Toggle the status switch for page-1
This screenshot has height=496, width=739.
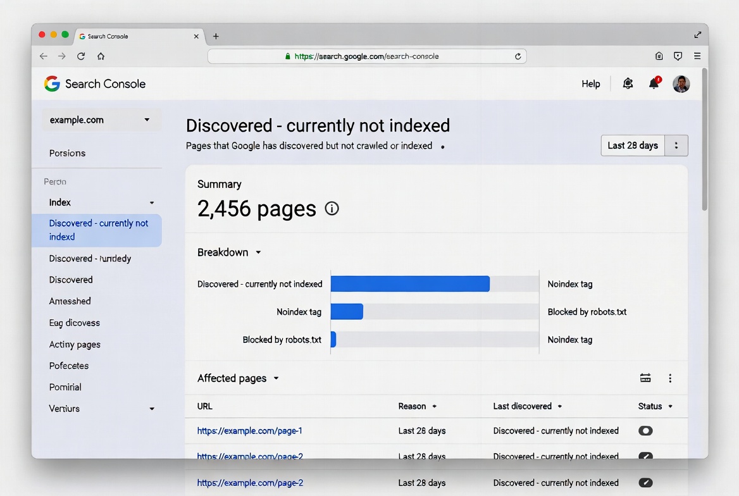(x=645, y=430)
